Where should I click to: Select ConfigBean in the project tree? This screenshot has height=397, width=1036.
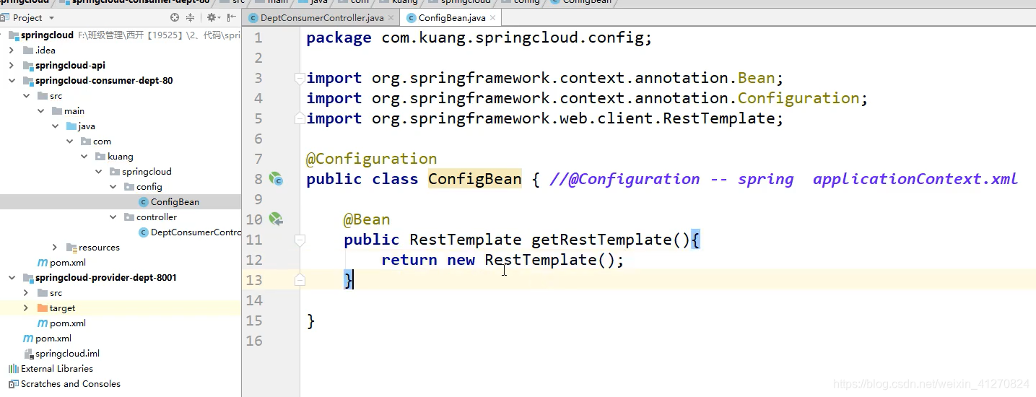coord(175,202)
